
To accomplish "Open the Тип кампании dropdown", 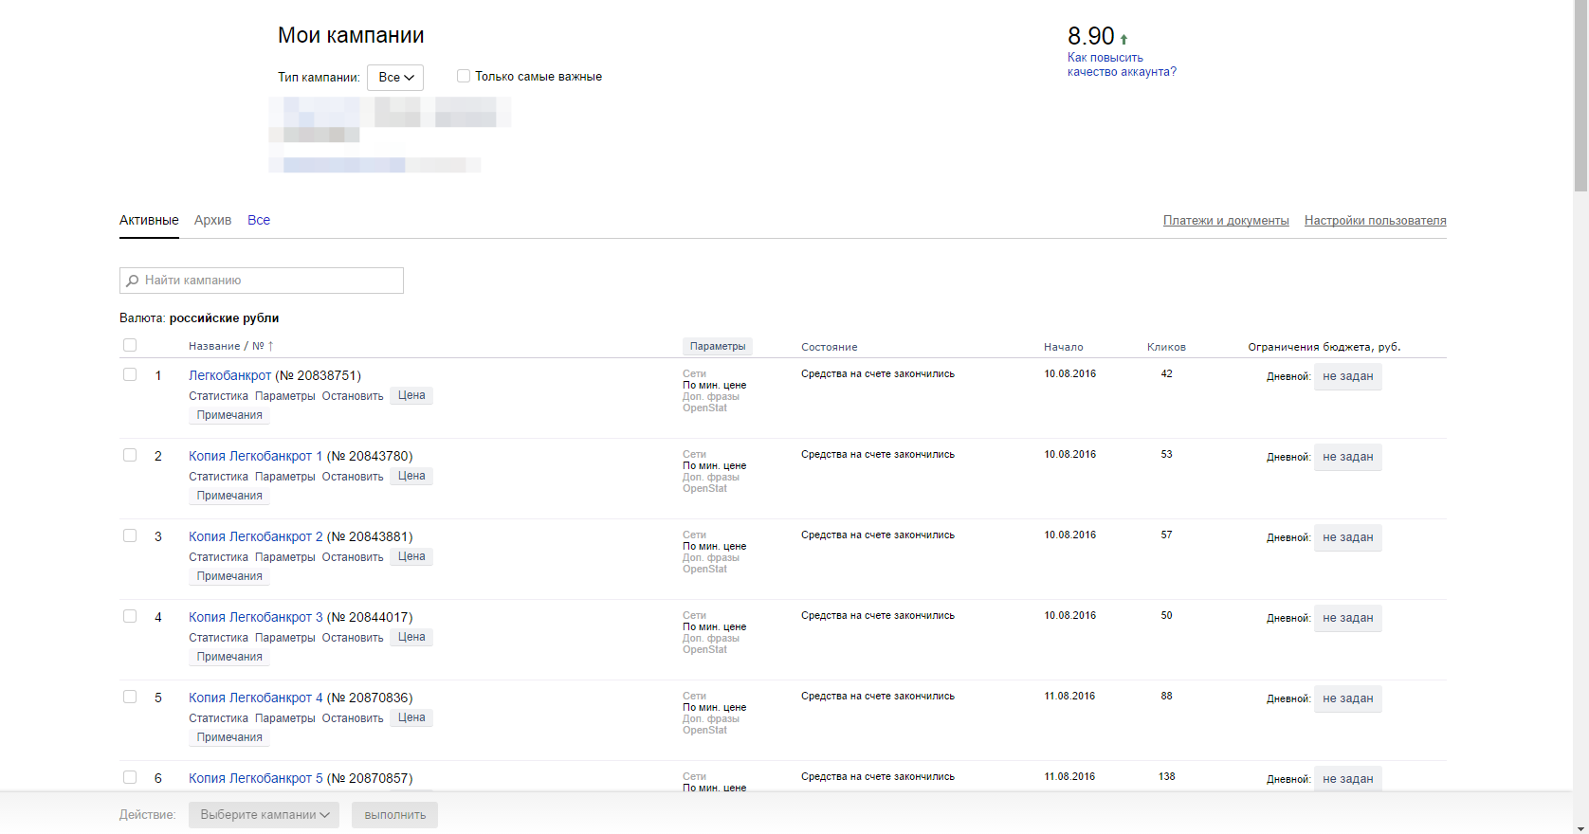I will (x=395, y=78).
